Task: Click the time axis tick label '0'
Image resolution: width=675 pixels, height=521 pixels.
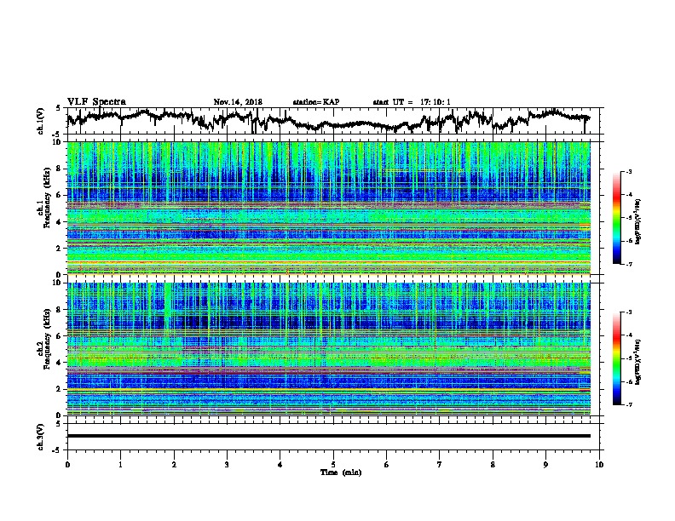Action: (x=67, y=465)
